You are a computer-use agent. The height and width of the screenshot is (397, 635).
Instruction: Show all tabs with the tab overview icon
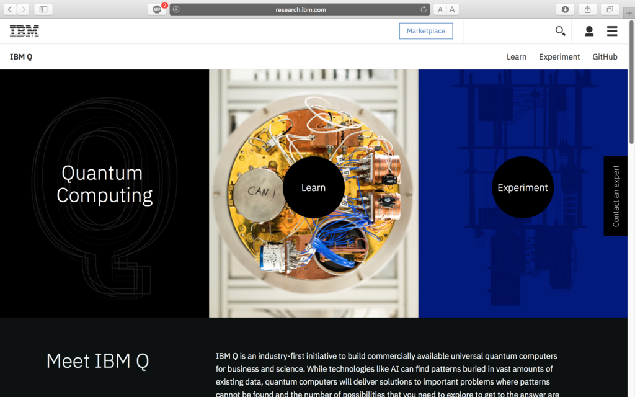pyautogui.click(x=610, y=9)
